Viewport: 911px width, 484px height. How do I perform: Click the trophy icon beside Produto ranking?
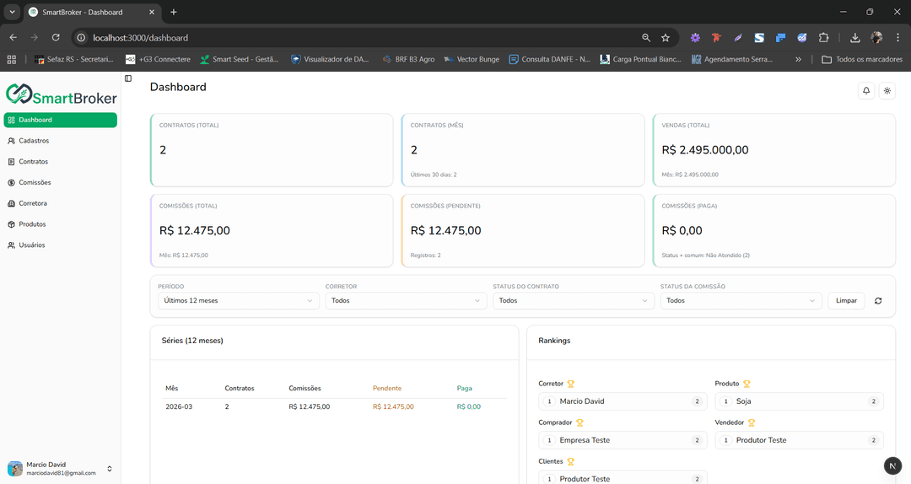[747, 384]
